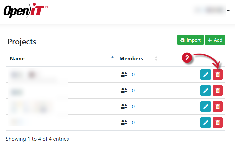Select members icon in third project row
Image resolution: width=235 pixels, height=143 pixels.
[124, 107]
